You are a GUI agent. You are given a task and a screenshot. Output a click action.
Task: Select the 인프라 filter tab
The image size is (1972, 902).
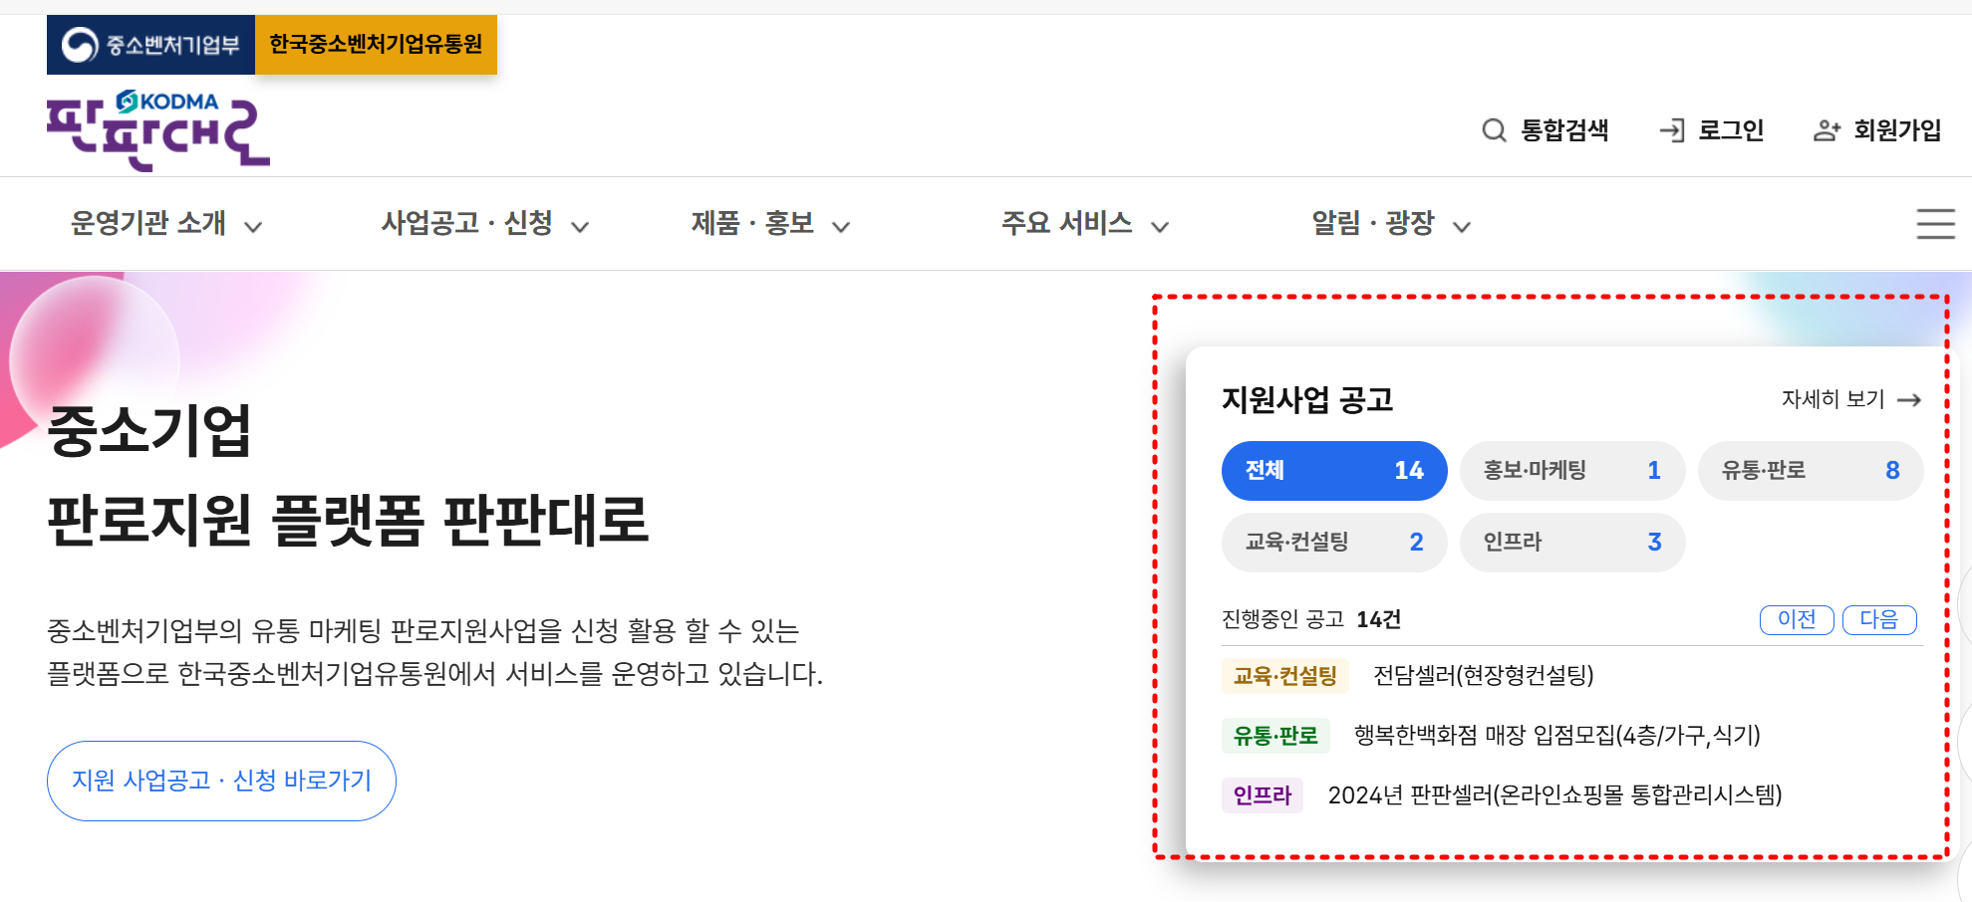[1572, 543]
